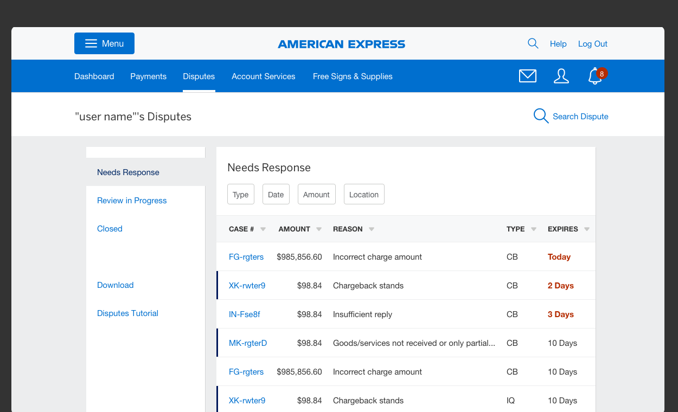
Task: Select the Closed disputes section
Action: click(110, 228)
